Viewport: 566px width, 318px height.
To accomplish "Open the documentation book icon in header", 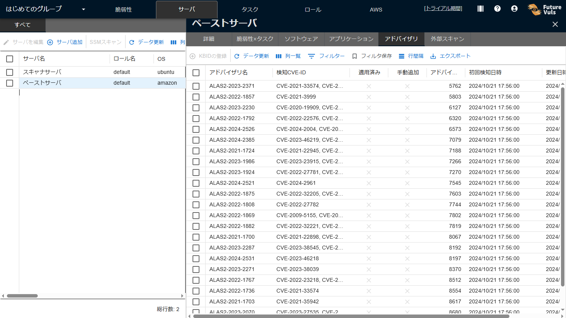I will pyautogui.click(x=481, y=8).
